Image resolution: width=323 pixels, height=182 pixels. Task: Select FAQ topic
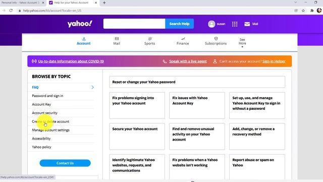pyautogui.click(x=35, y=87)
